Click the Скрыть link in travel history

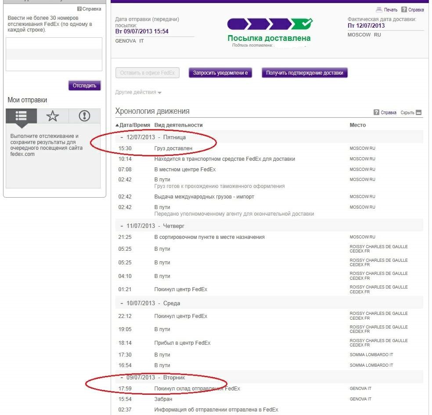407,112
